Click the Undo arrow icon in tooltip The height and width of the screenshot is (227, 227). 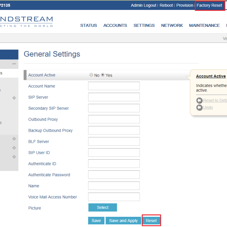coord(199,108)
